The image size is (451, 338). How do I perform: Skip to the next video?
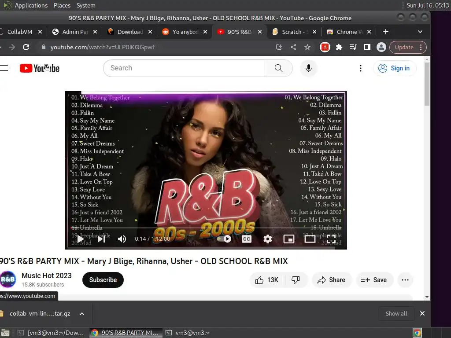click(x=101, y=239)
